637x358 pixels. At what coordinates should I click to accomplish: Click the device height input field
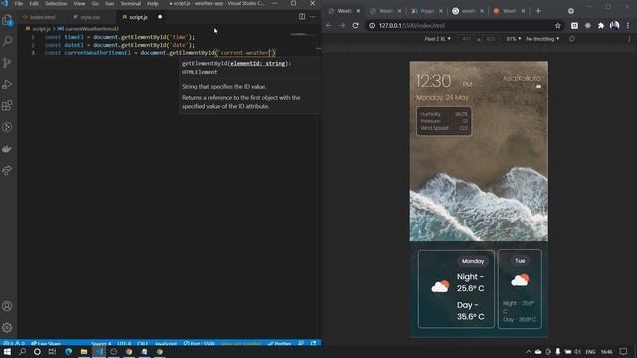point(491,39)
